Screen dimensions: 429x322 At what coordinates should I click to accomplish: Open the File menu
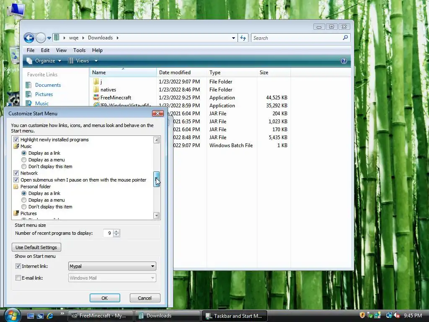tap(31, 50)
